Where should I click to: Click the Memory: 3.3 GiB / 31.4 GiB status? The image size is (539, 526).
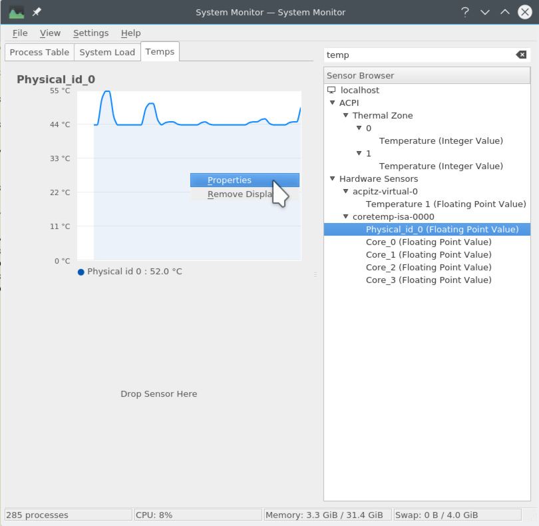coord(328,515)
